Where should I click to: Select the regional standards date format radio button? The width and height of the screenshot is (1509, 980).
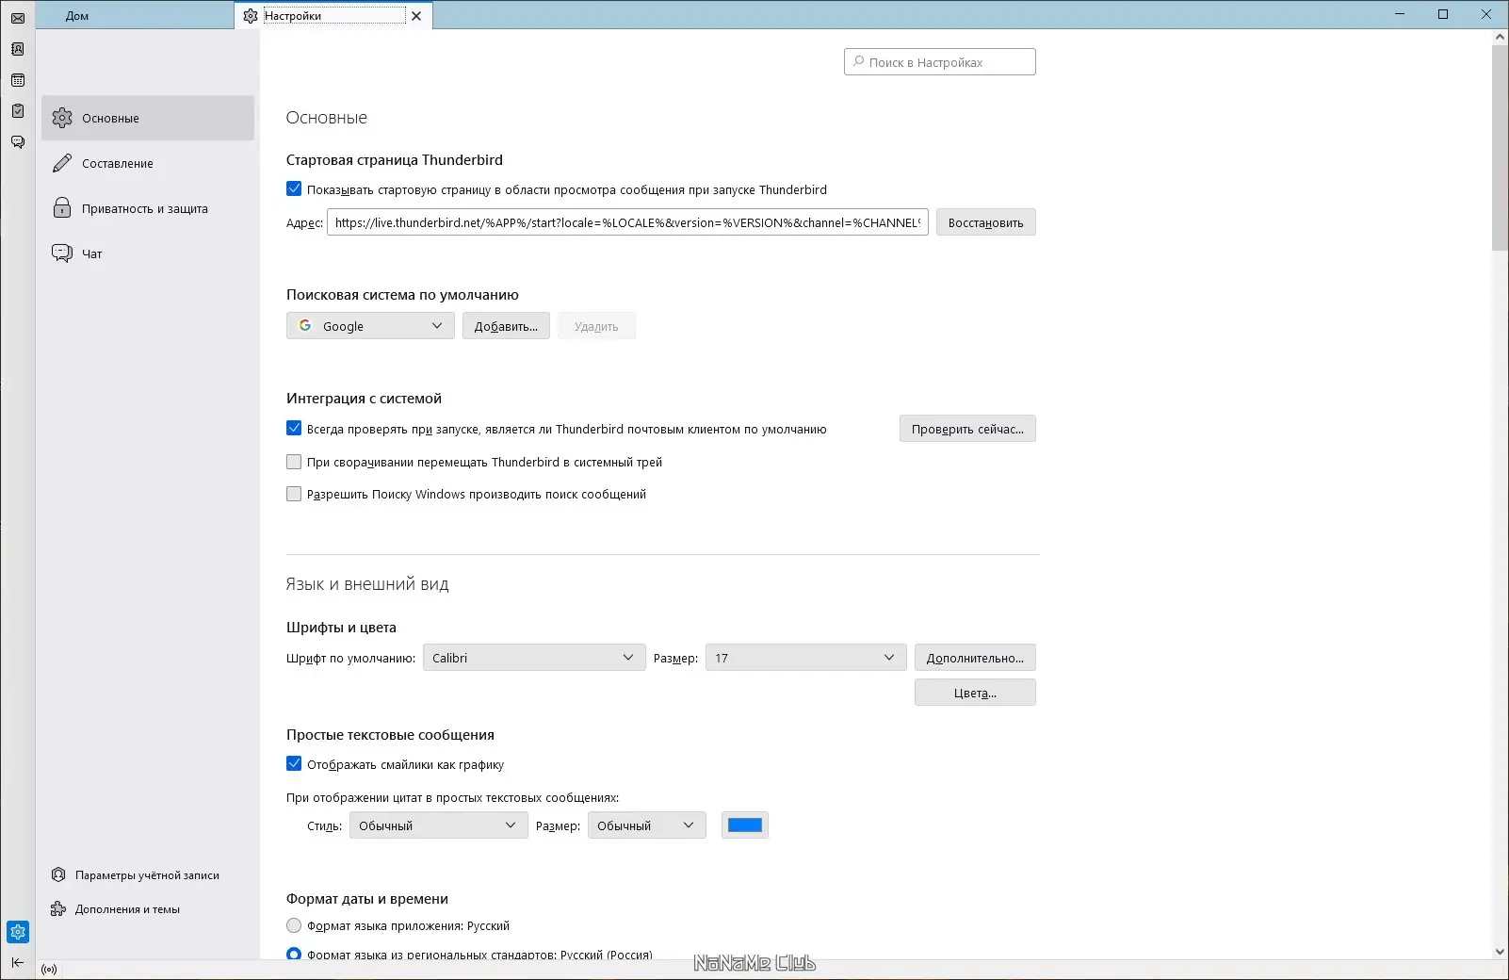[294, 954]
